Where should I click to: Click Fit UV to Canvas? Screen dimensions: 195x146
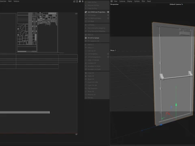point(97,38)
